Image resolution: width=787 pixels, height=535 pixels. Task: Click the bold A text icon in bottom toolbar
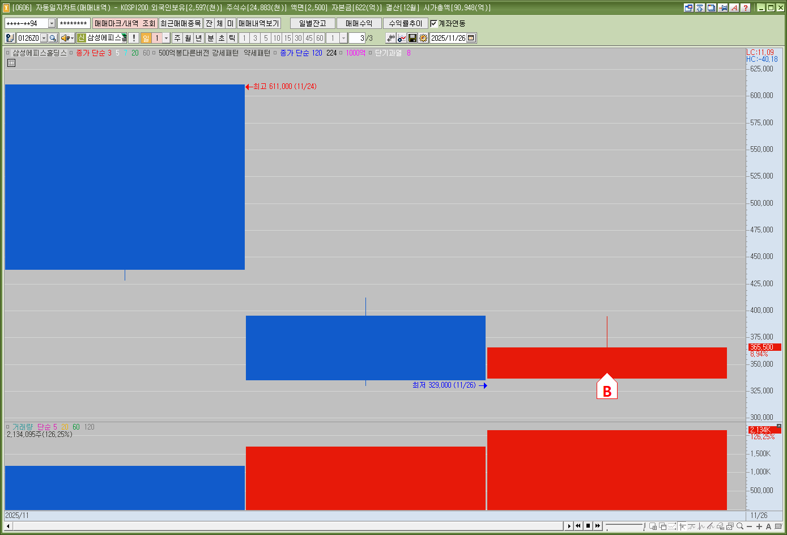tap(769, 526)
